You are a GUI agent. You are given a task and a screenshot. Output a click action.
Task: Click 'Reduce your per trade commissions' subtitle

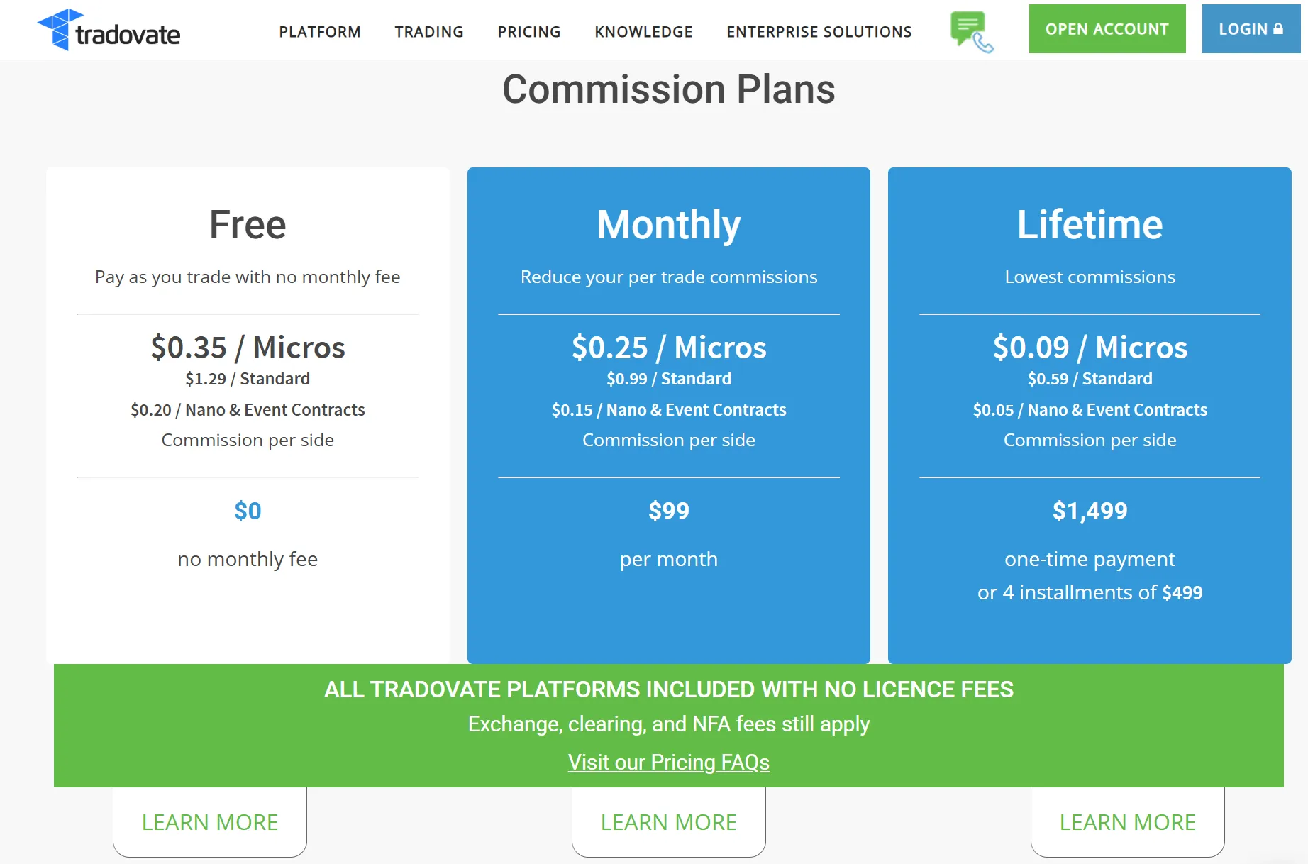point(669,277)
